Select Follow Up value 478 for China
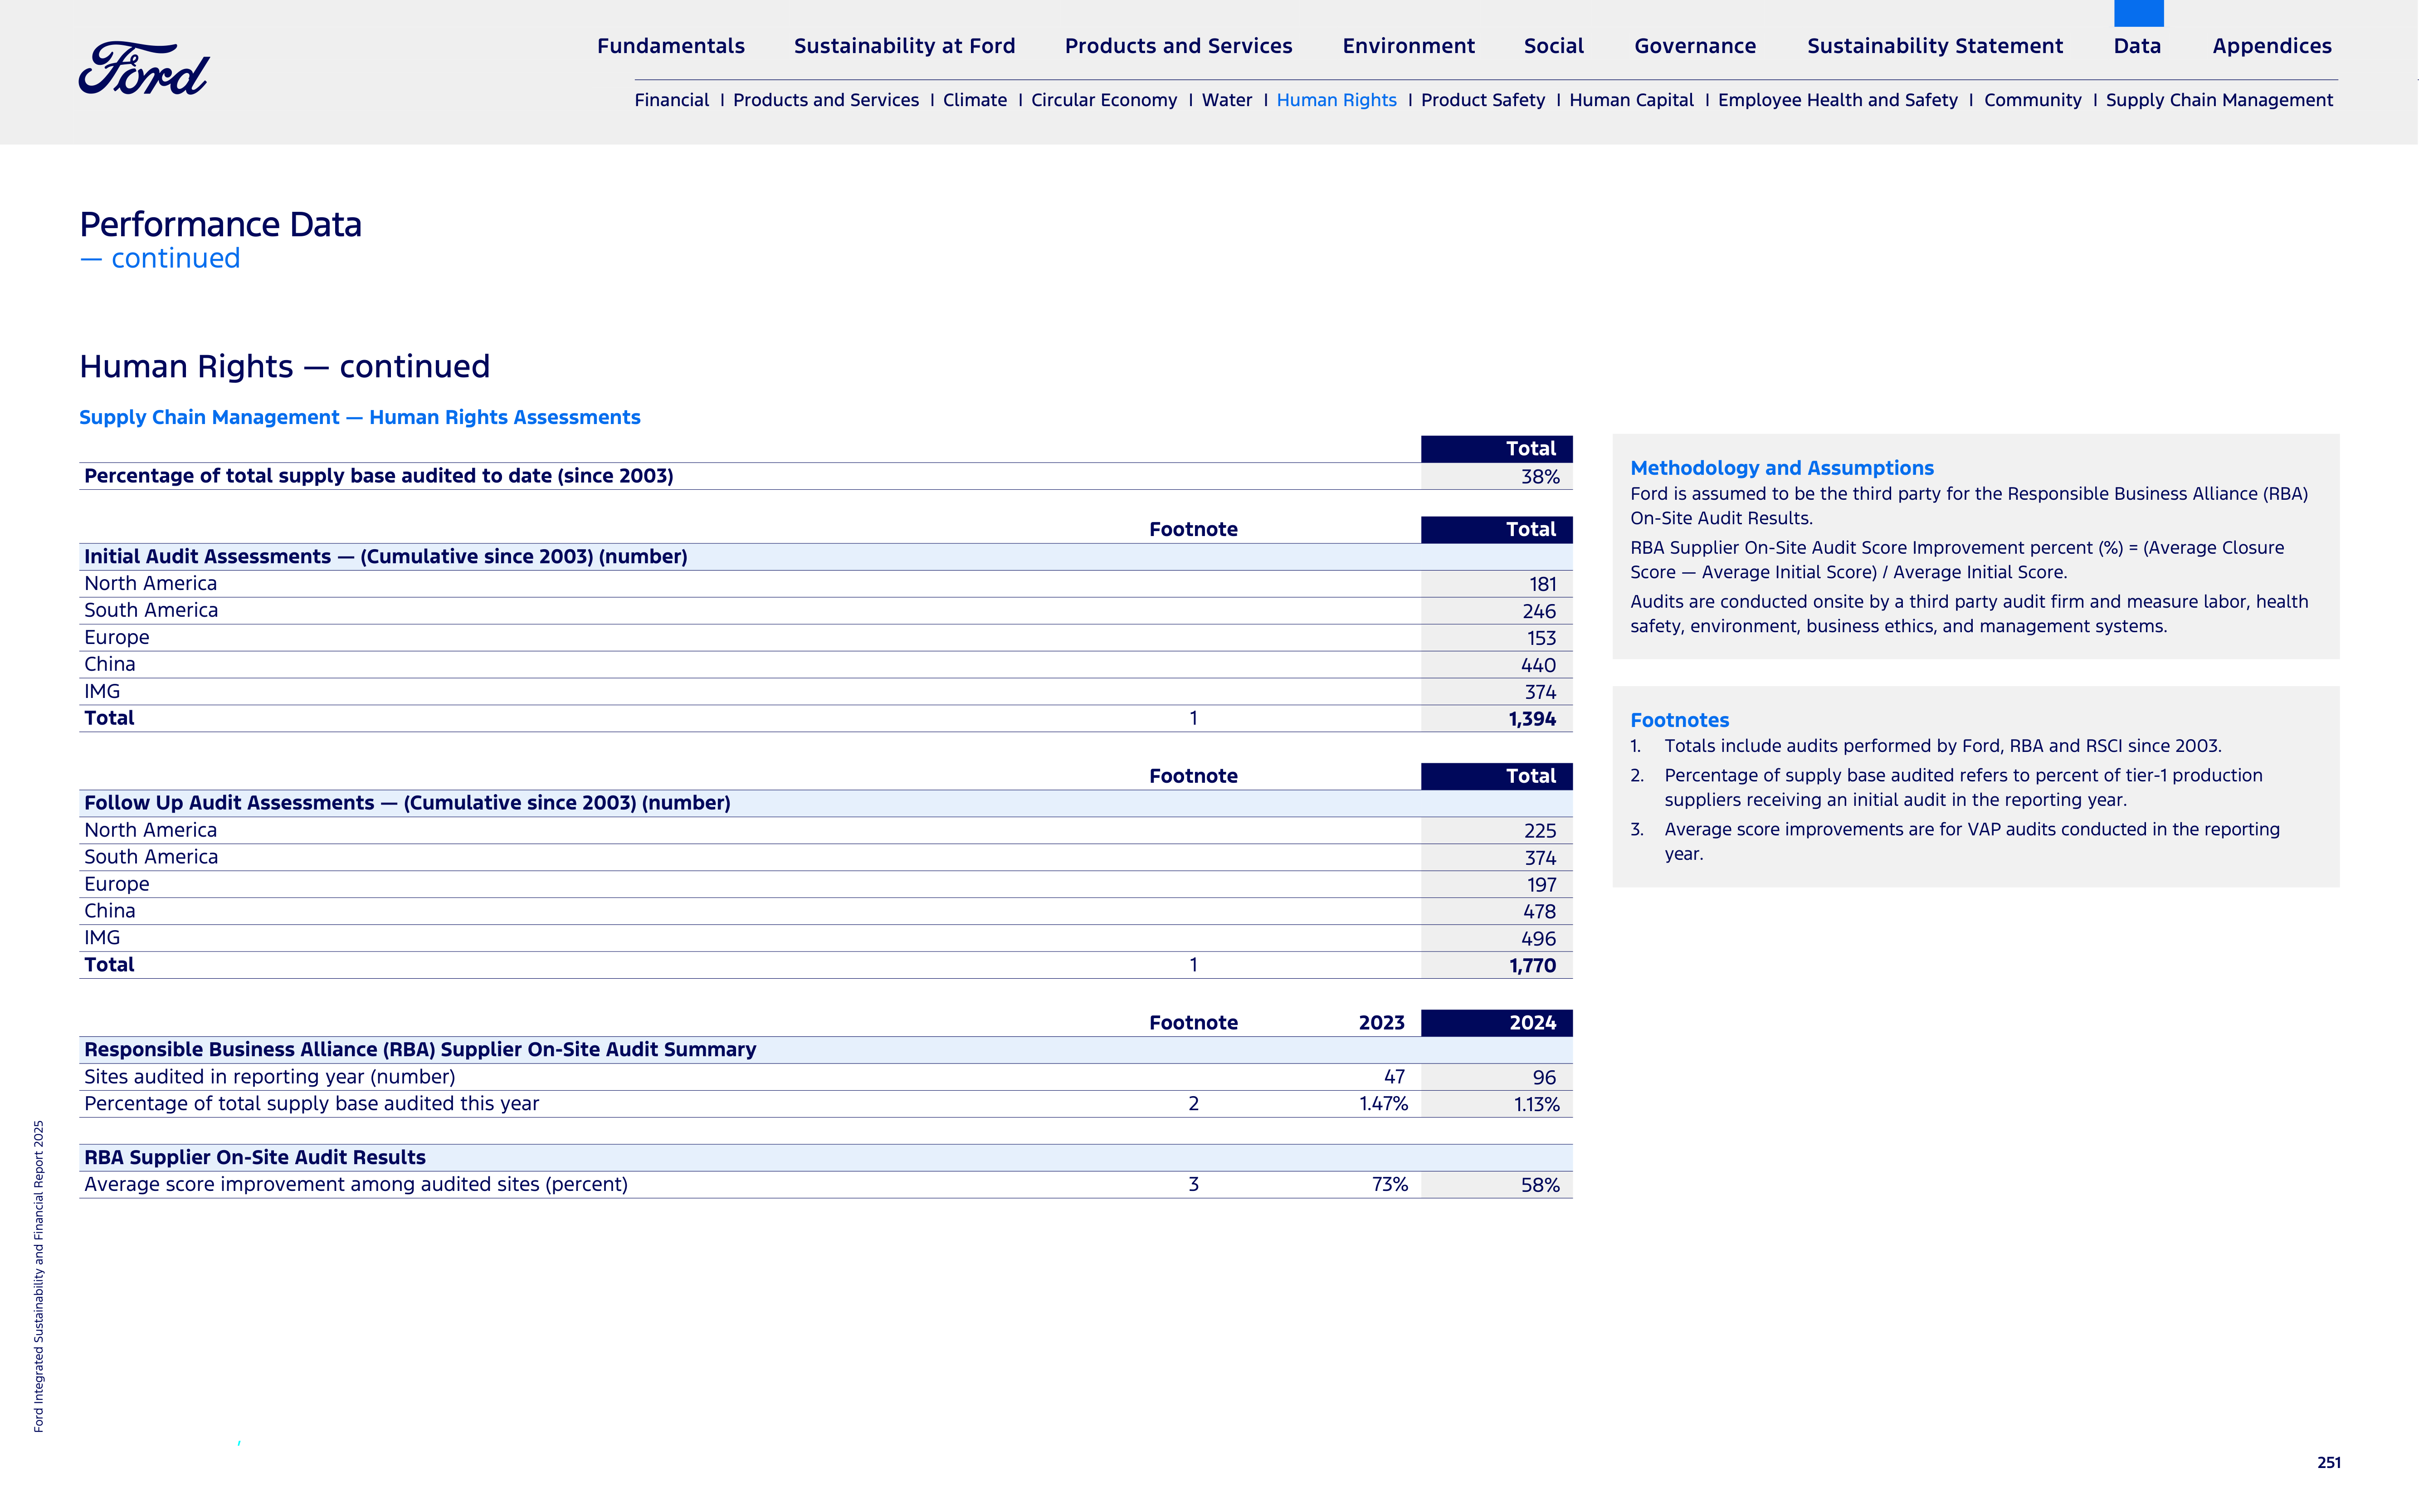The height and width of the screenshot is (1512, 2419). [1539, 912]
